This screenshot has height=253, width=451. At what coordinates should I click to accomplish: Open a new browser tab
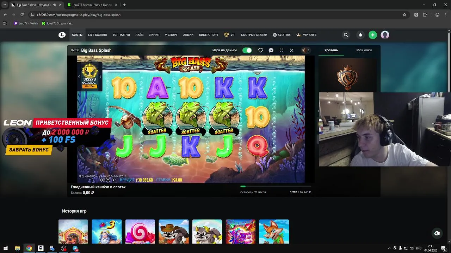click(x=124, y=5)
